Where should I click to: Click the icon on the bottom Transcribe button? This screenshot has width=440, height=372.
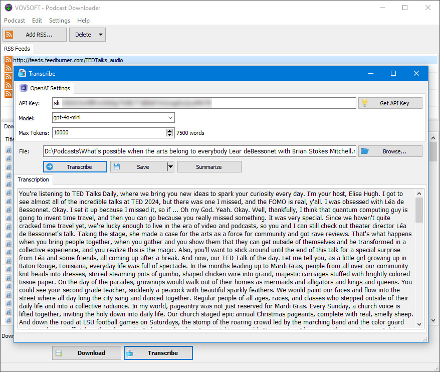tap(130, 353)
